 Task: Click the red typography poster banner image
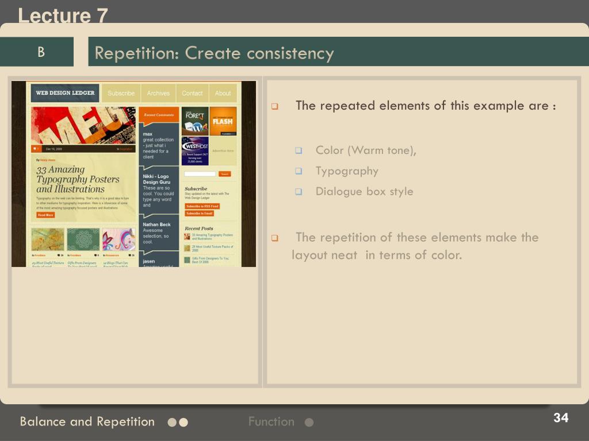click(83, 126)
